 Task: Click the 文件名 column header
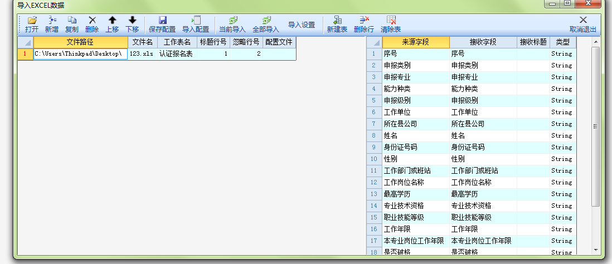(143, 42)
